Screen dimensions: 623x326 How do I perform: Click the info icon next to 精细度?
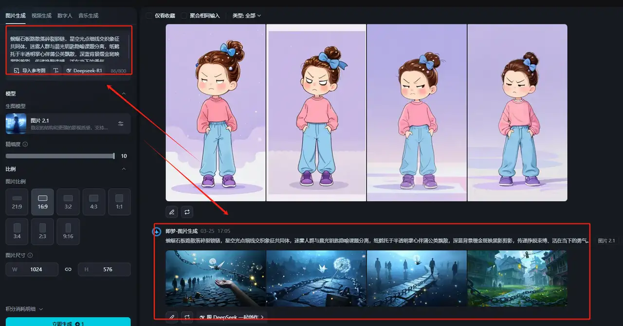(x=25, y=145)
